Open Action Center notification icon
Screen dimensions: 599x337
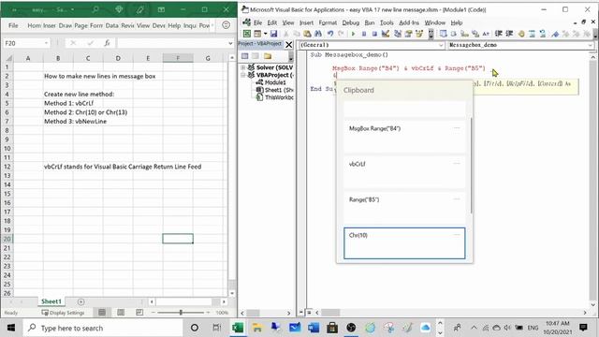(583, 328)
